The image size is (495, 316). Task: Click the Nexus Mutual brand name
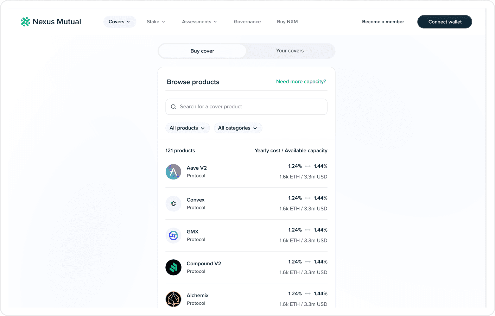pos(57,22)
